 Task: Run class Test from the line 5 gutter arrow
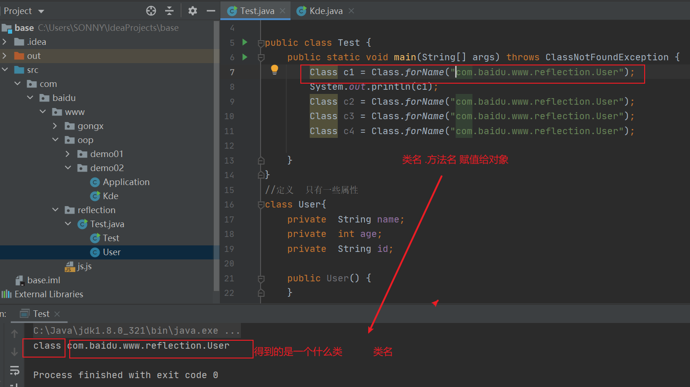pos(245,43)
